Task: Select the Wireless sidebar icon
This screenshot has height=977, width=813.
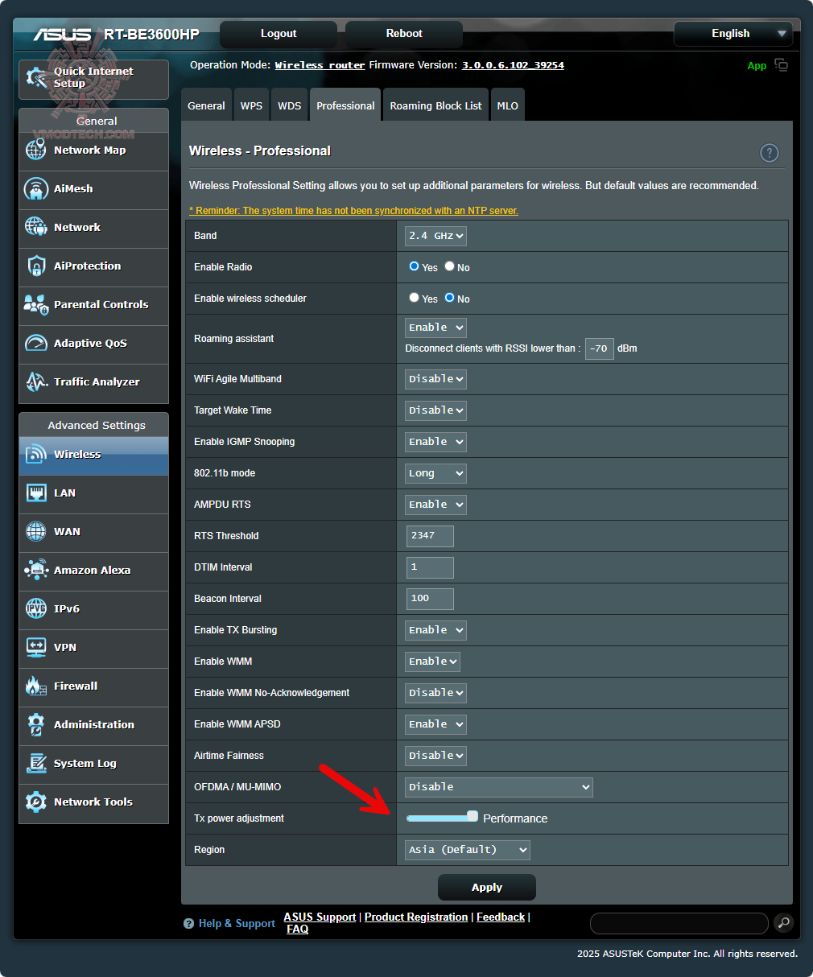Action: tap(36, 454)
